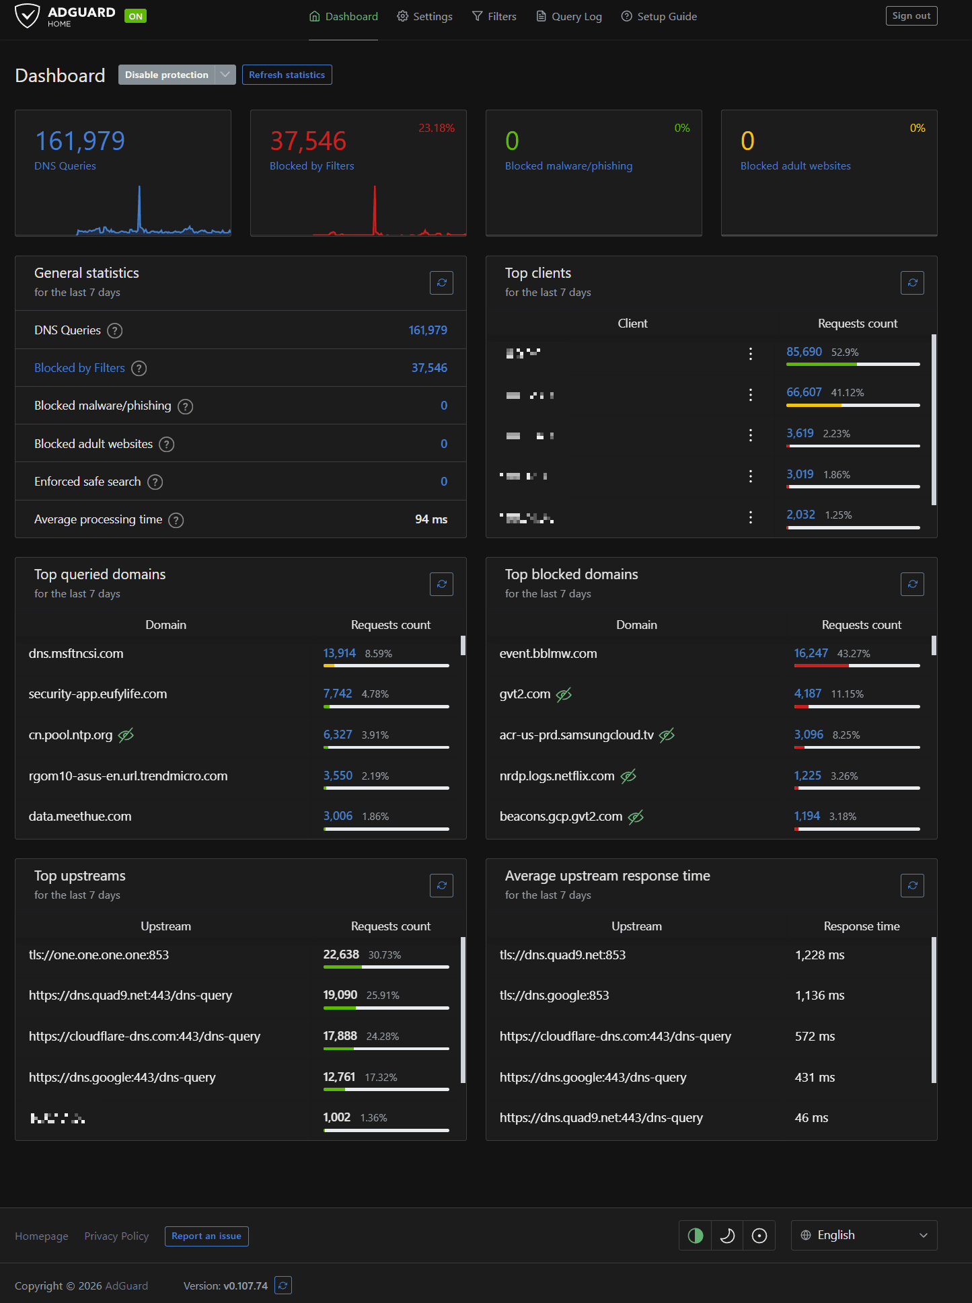Open Disable protection duration dropdown arrow
Viewport: 972px width, 1303px height.
(225, 75)
